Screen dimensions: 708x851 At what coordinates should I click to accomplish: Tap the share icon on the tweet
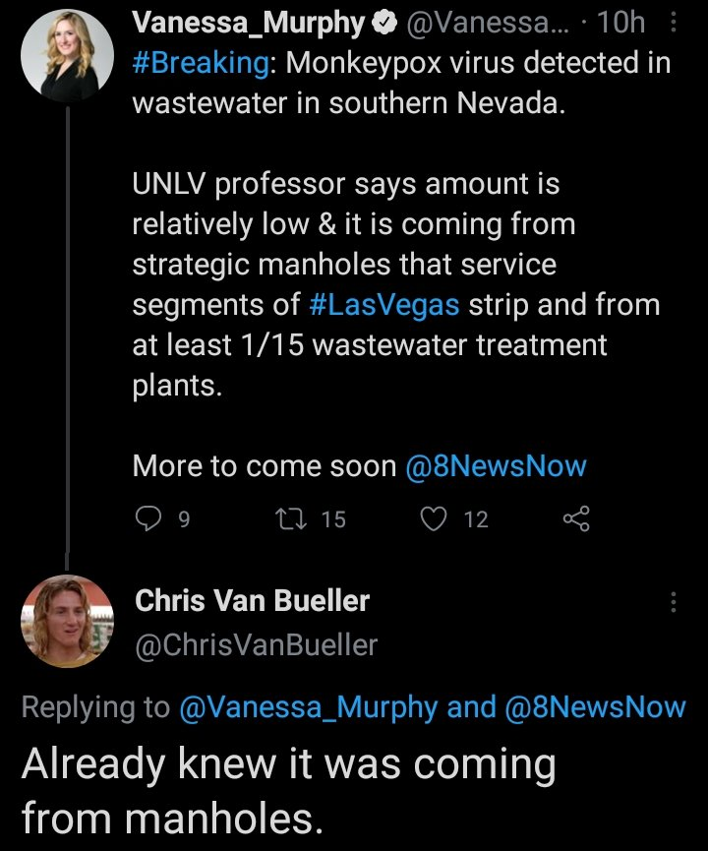[577, 517]
